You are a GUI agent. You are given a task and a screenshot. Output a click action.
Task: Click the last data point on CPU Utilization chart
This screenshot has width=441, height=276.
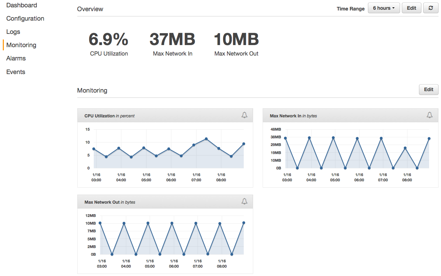244,144
